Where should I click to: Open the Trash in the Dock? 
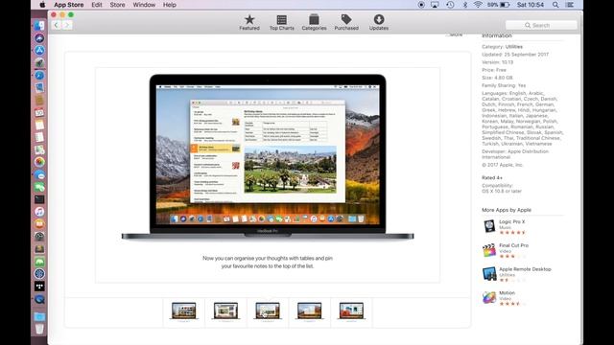click(x=39, y=329)
